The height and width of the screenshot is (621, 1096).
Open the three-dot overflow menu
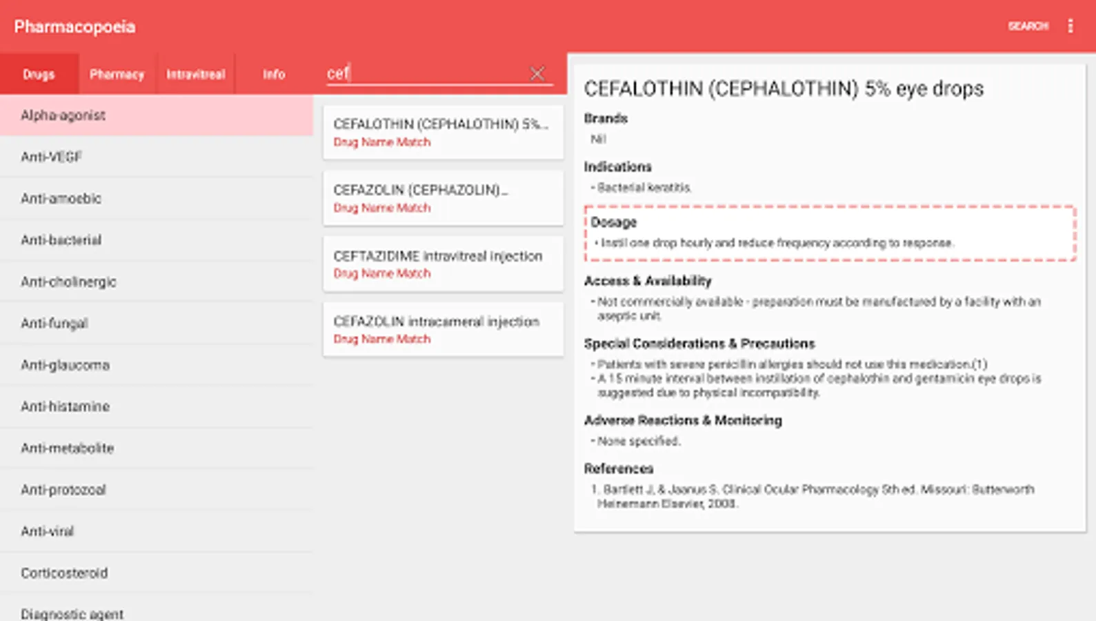(1070, 26)
